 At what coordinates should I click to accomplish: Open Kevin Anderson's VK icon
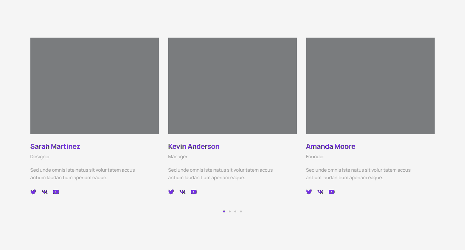point(182,192)
